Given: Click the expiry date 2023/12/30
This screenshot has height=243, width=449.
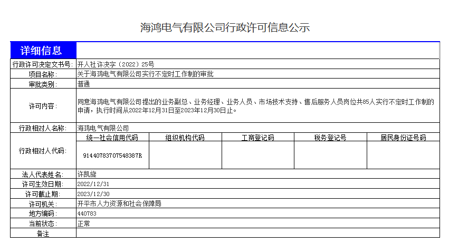Looking at the screenshot, I should 93,194.
